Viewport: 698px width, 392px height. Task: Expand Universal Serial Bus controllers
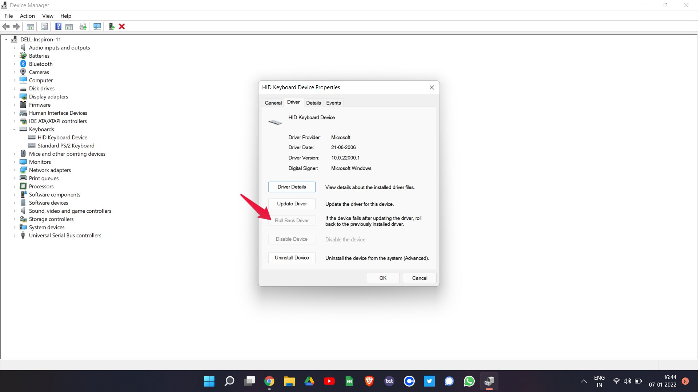(x=15, y=236)
